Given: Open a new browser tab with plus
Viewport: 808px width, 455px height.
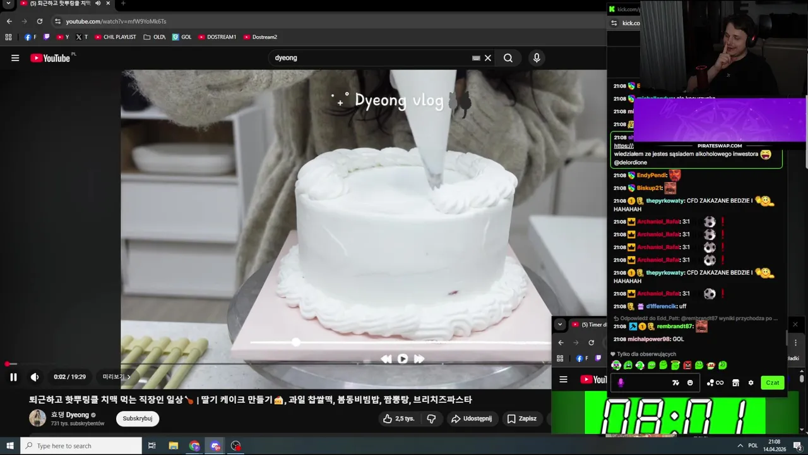Looking at the screenshot, I should click(x=123, y=3).
